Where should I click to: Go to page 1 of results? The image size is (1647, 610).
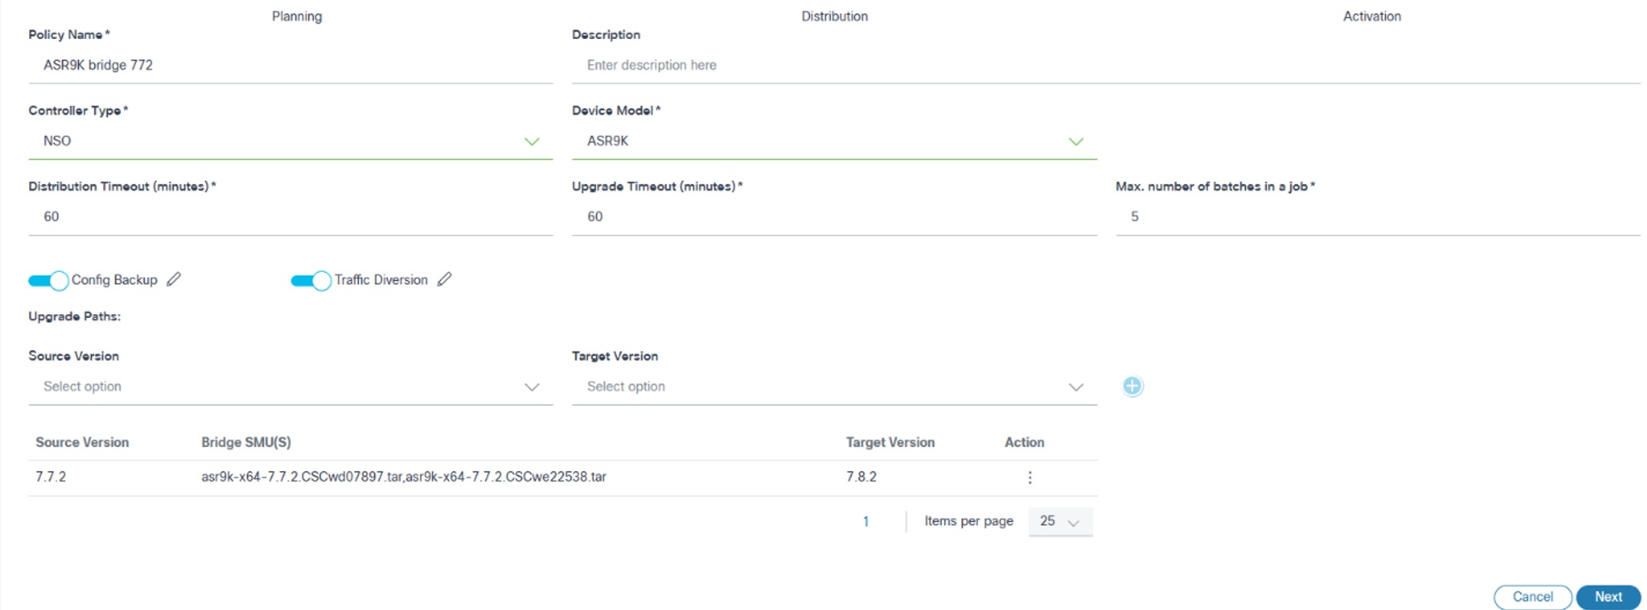(866, 521)
